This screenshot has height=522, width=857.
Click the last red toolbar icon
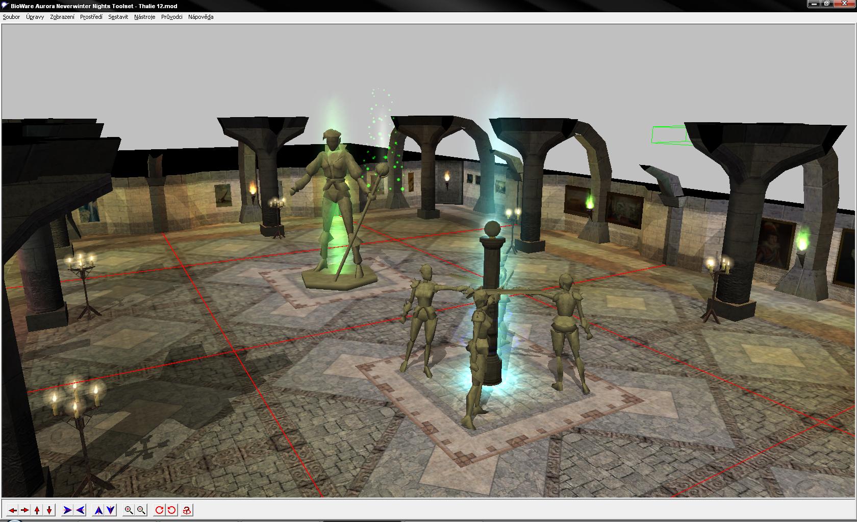(x=187, y=510)
